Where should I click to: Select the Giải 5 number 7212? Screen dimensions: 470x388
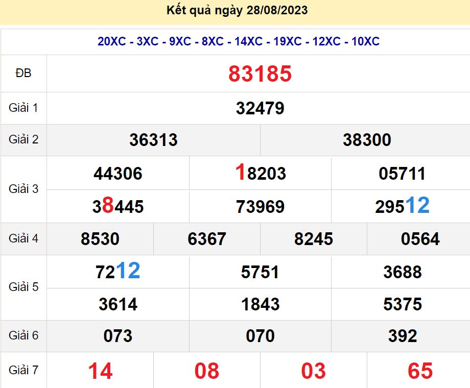118,271
